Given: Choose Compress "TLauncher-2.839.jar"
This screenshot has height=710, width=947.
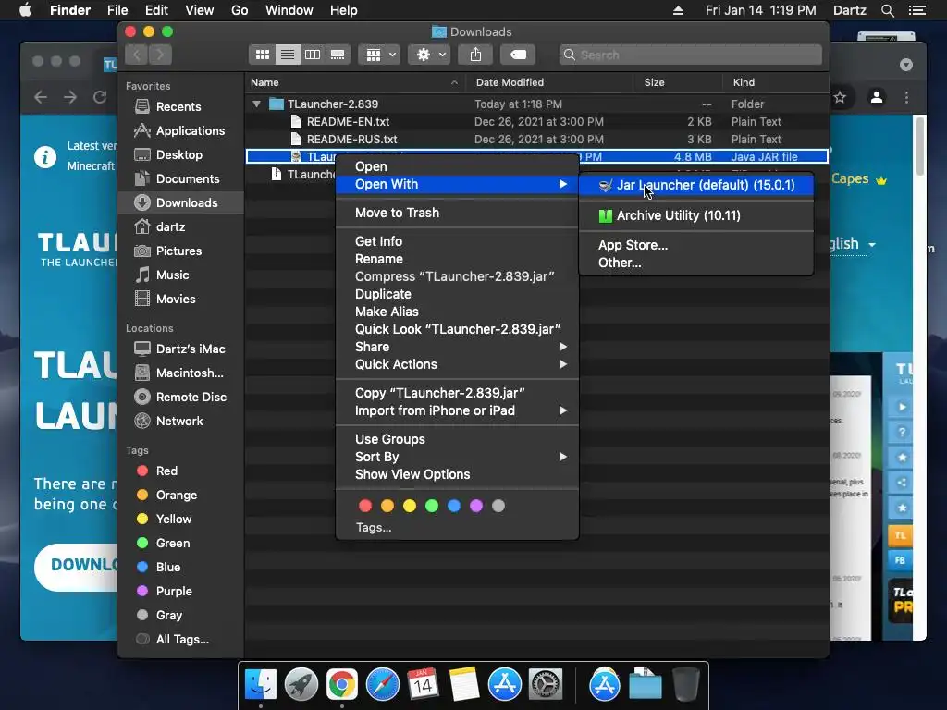Looking at the screenshot, I should (457, 276).
